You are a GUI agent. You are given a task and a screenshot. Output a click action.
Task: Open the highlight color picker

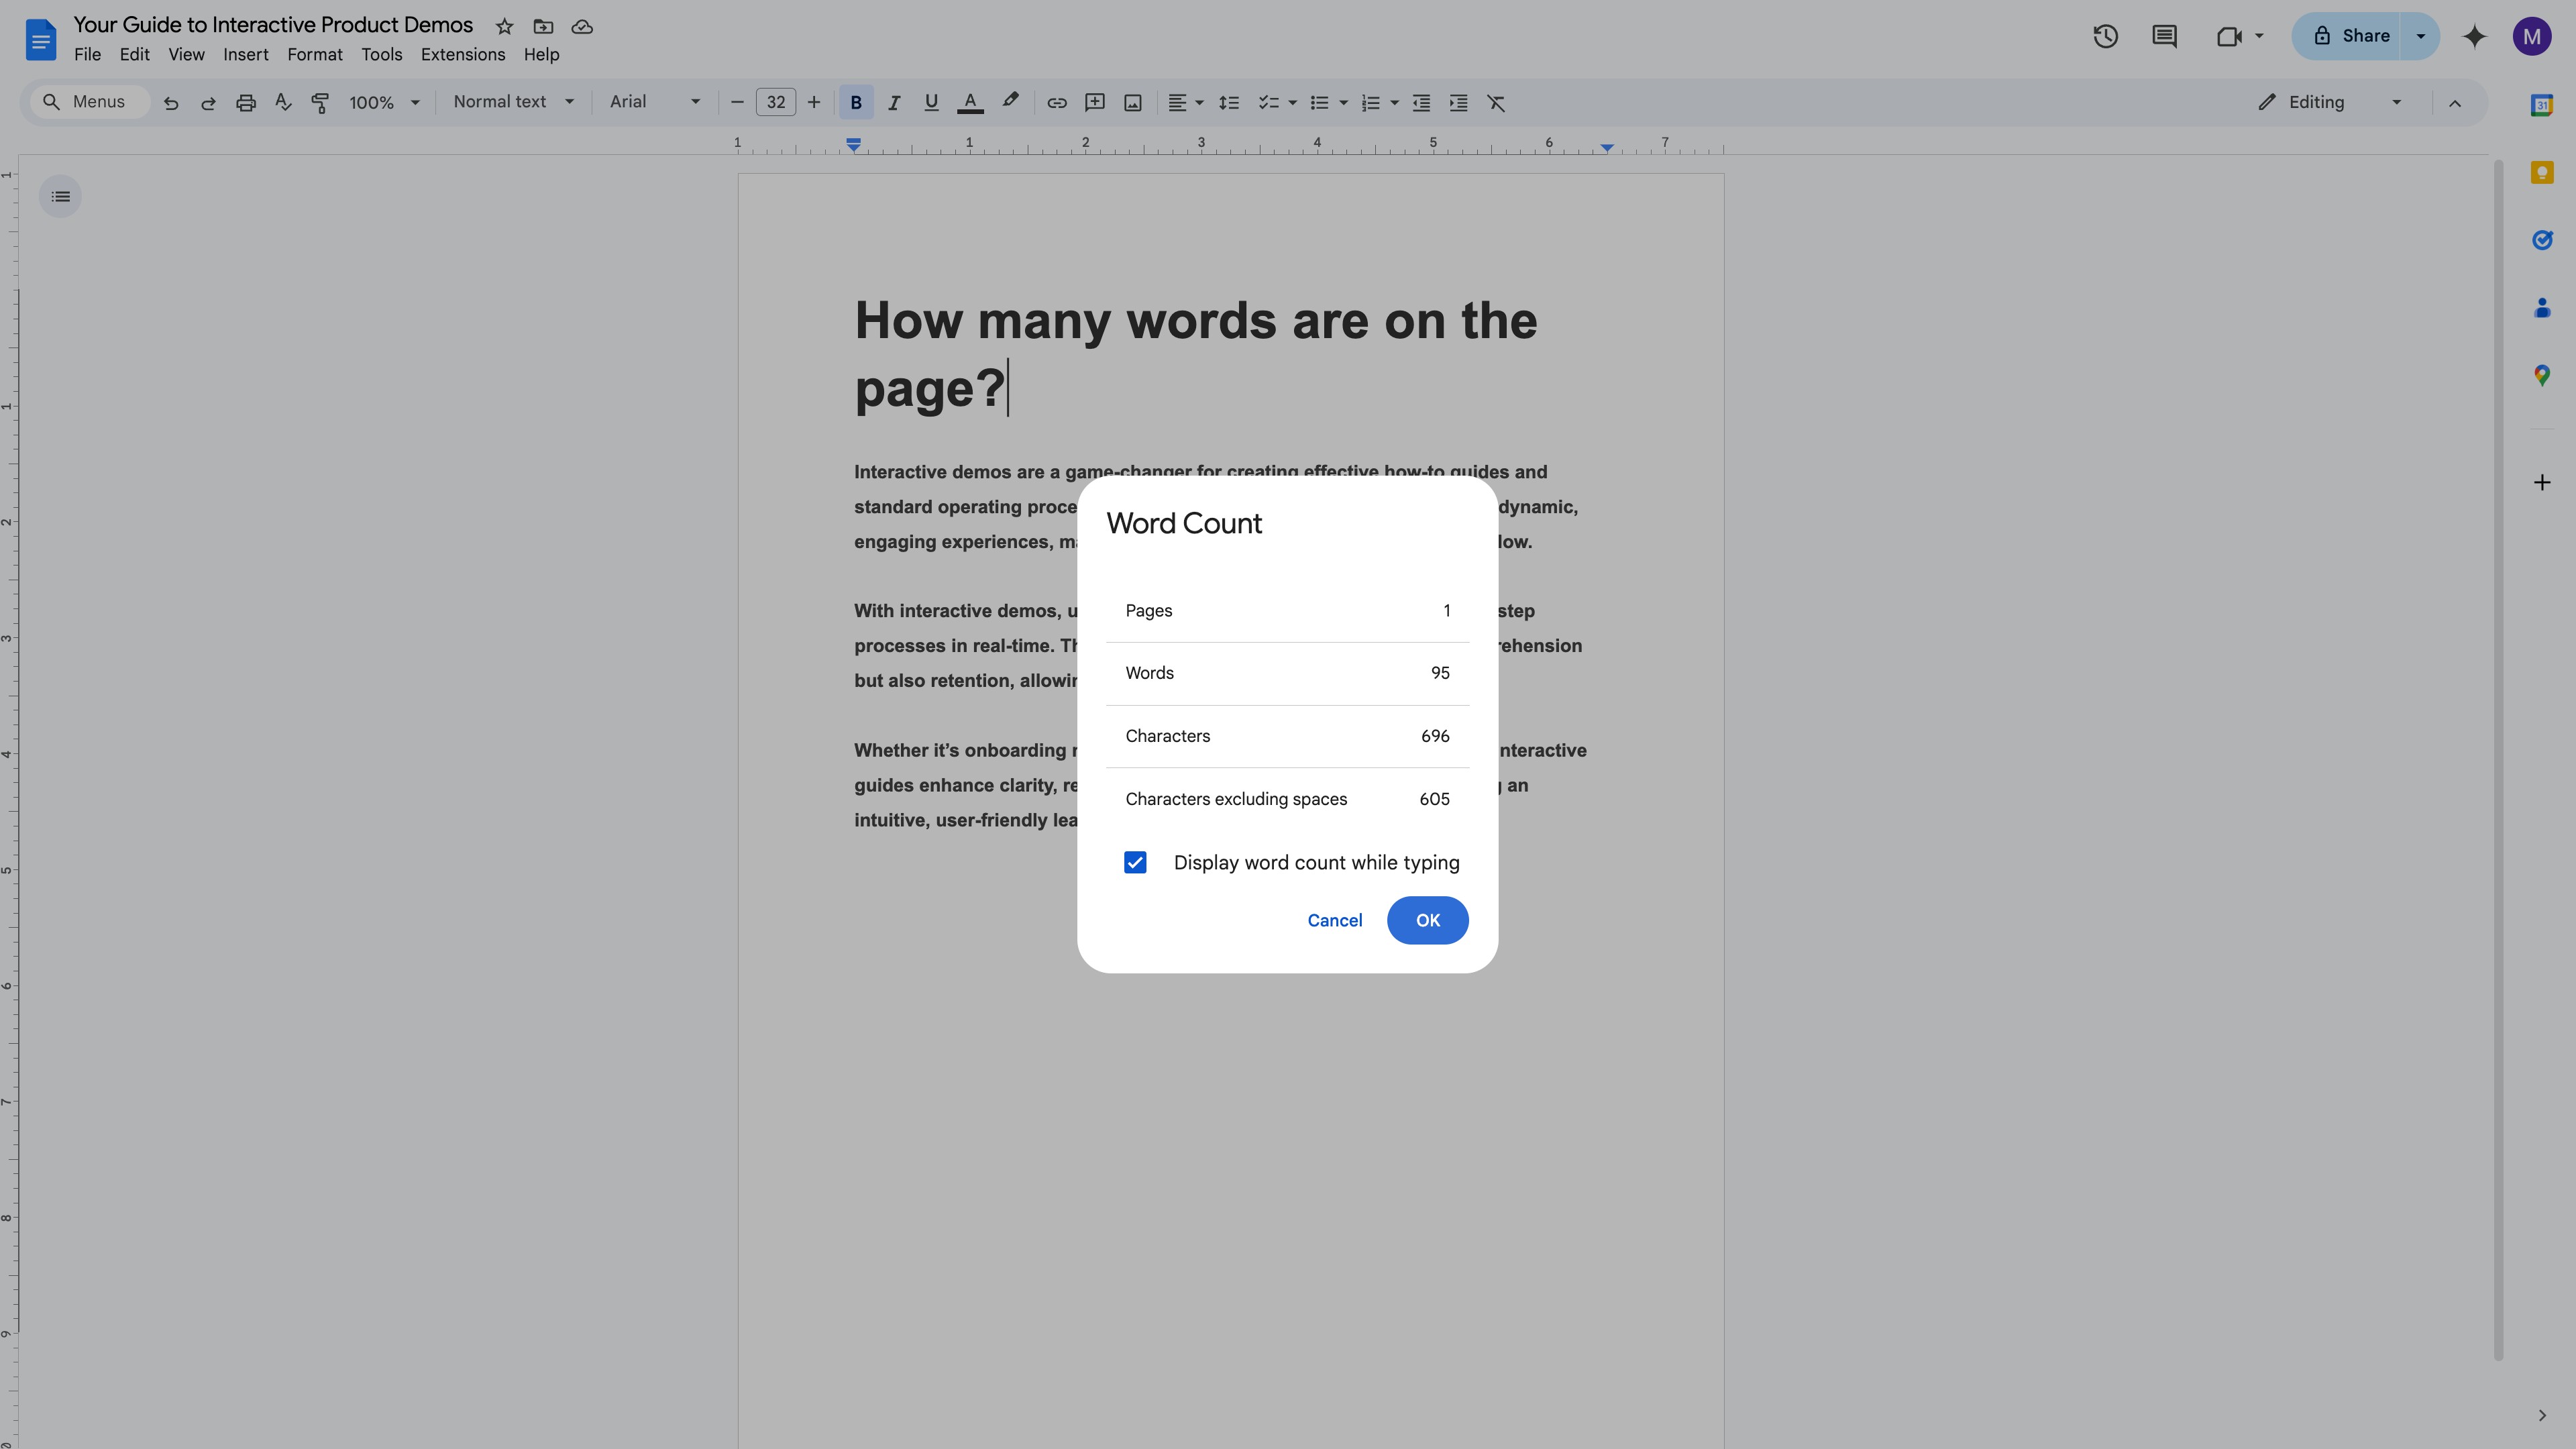[x=1010, y=101]
